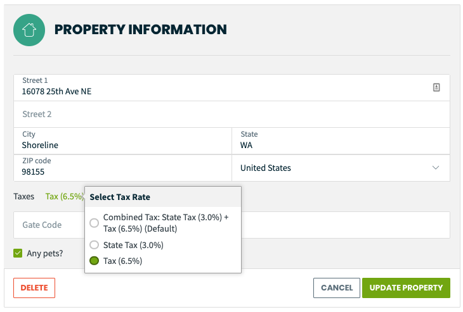Screen dimensions: 463x312
Task: Click the CANCEL button
Action: pyautogui.click(x=337, y=288)
